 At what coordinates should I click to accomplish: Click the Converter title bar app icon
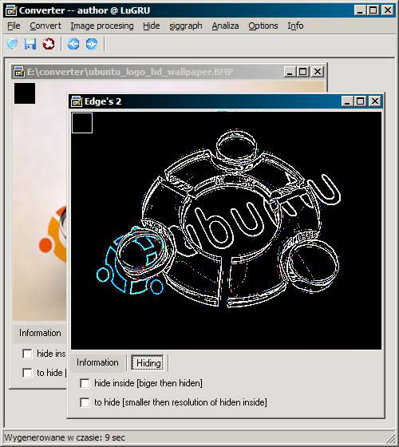coord(11,10)
